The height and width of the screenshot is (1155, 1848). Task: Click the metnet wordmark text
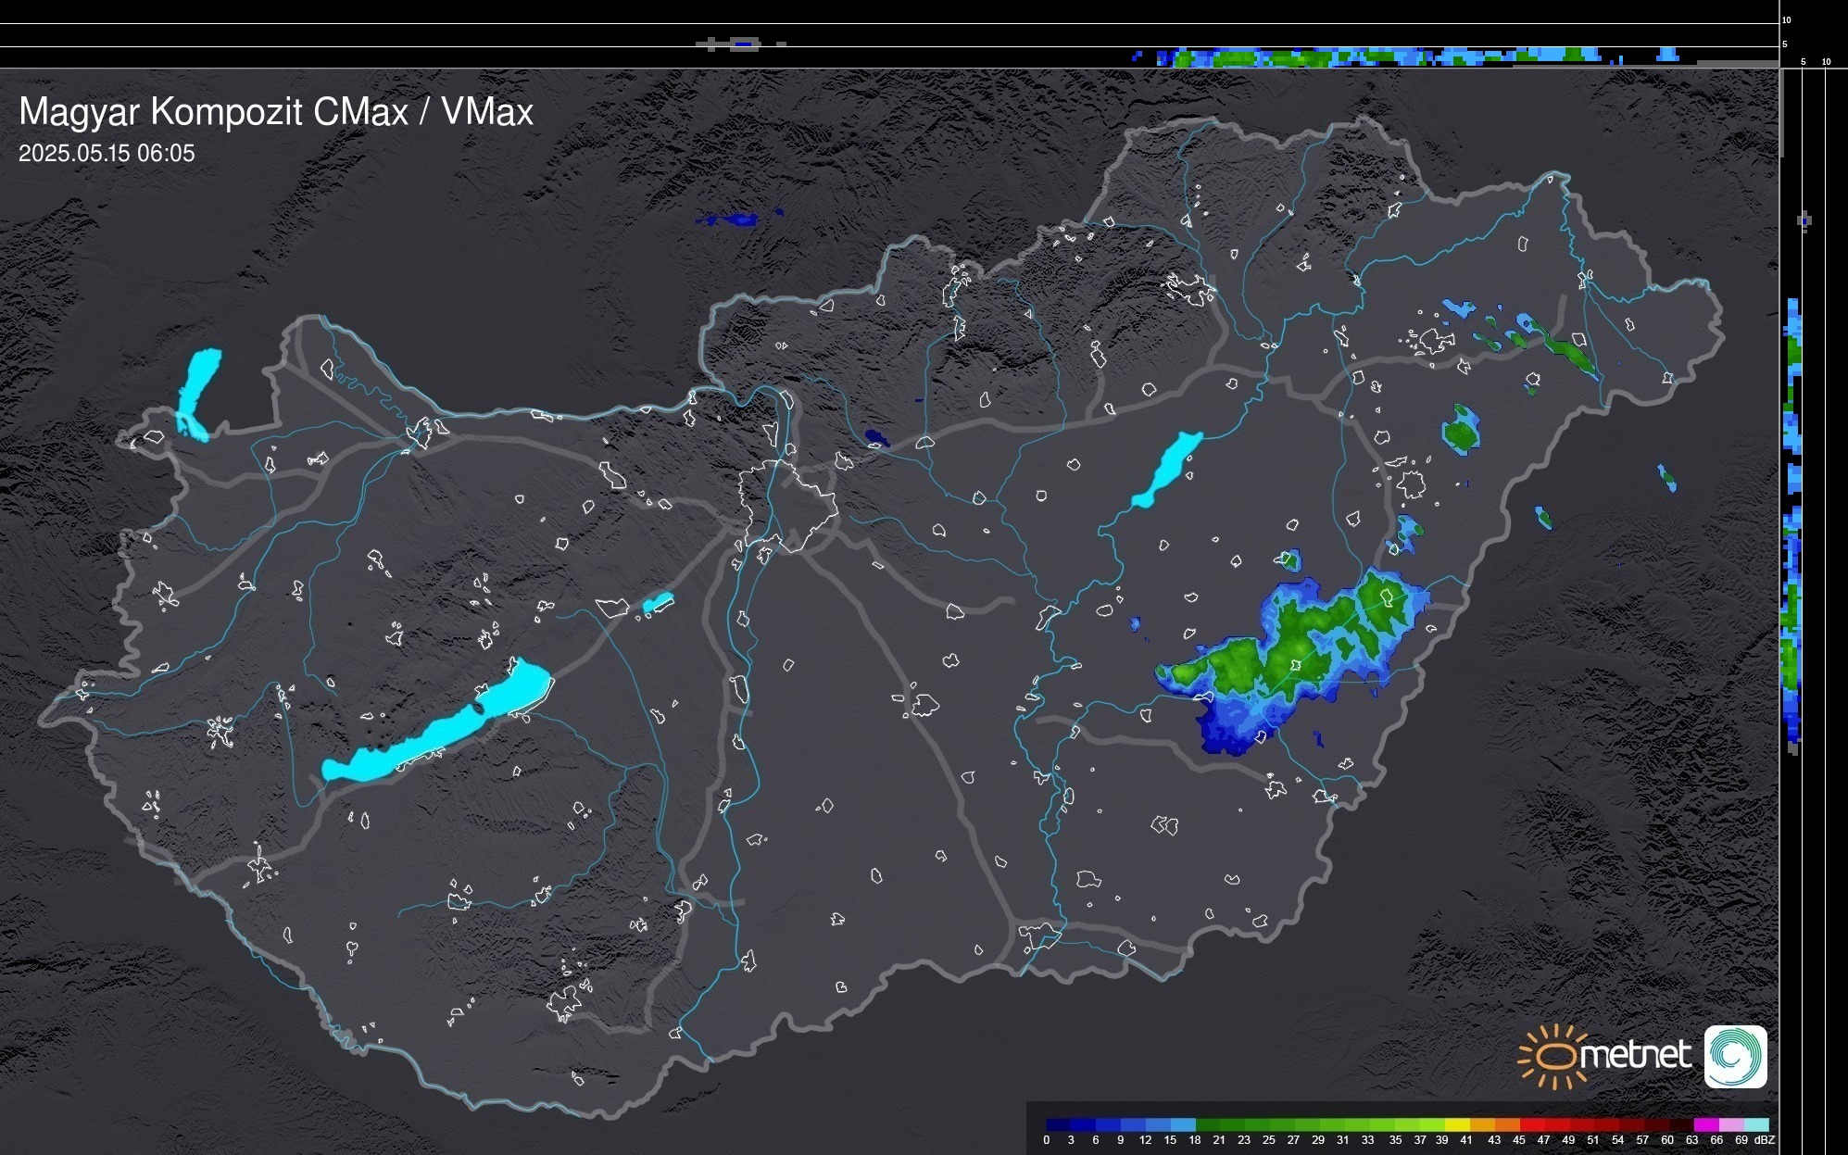(1635, 1055)
